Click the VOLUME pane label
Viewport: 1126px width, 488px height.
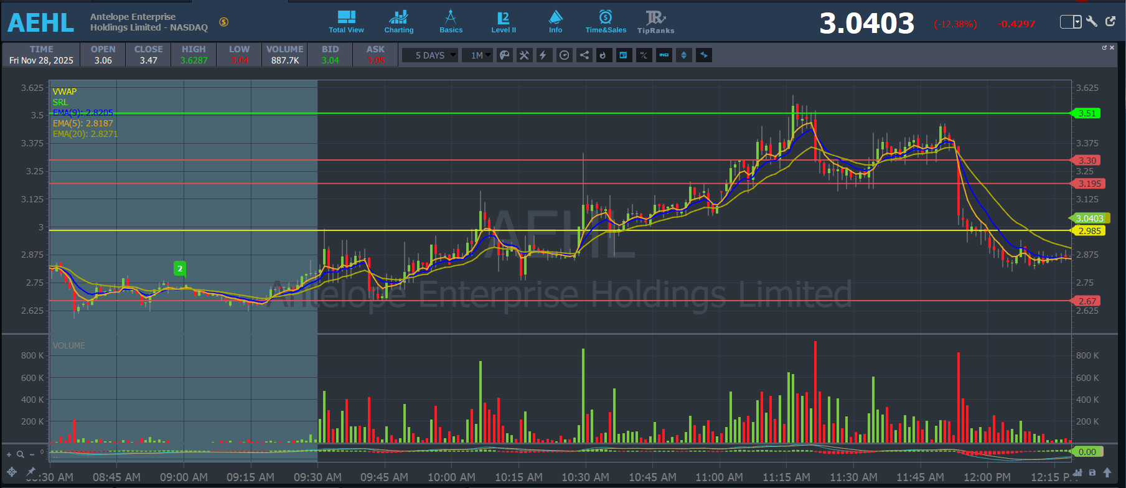point(69,345)
